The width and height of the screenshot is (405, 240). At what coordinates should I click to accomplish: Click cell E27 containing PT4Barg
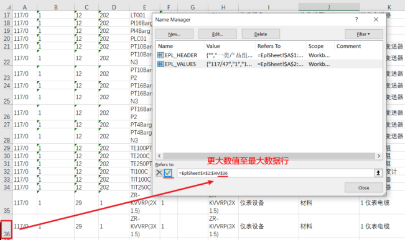click(141, 125)
